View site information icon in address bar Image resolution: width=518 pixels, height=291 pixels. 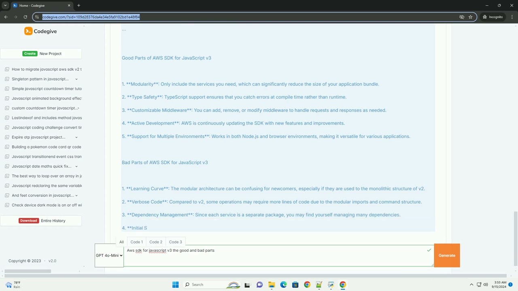pyautogui.click(x=37, y=17)
